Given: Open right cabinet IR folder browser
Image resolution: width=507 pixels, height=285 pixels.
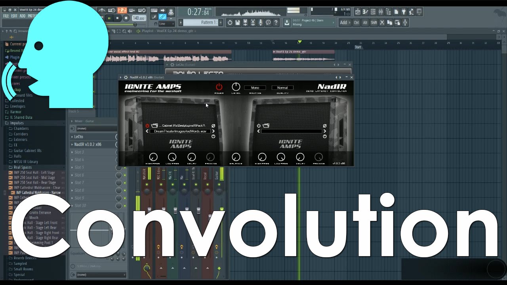Looking at the screenshot, I should point(266,126).
